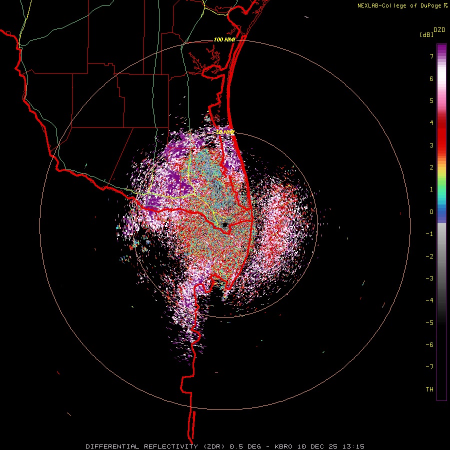
Task: Click the 50 NMI range ring label
Action: tap(225, 132)
